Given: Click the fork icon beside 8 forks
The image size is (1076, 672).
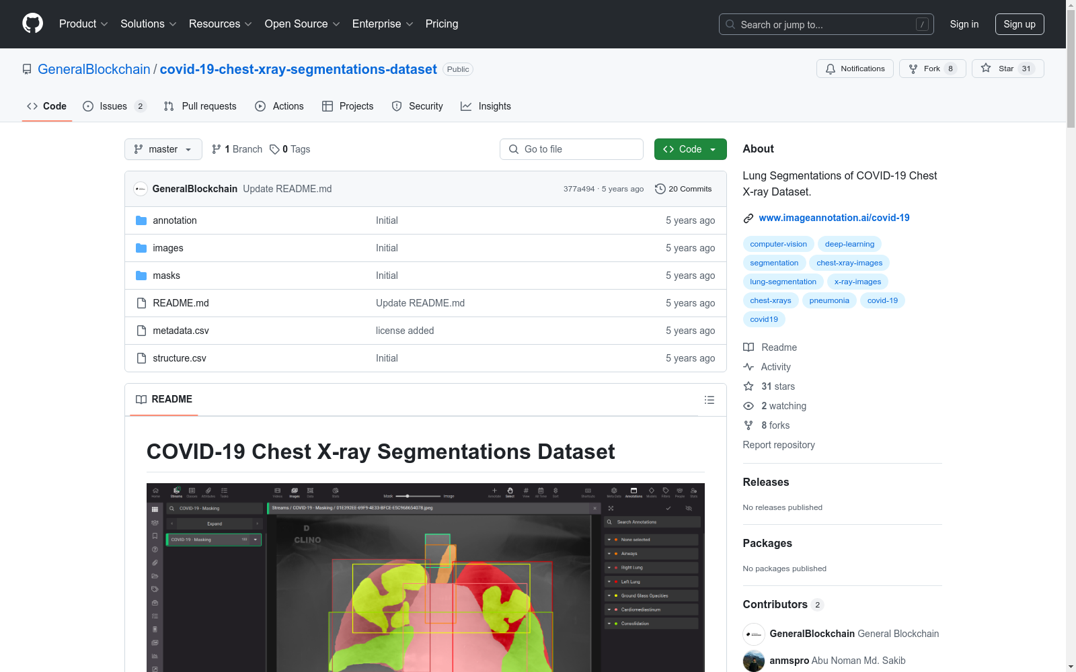Looking at the screenshot, I should (x=748, y=425).
